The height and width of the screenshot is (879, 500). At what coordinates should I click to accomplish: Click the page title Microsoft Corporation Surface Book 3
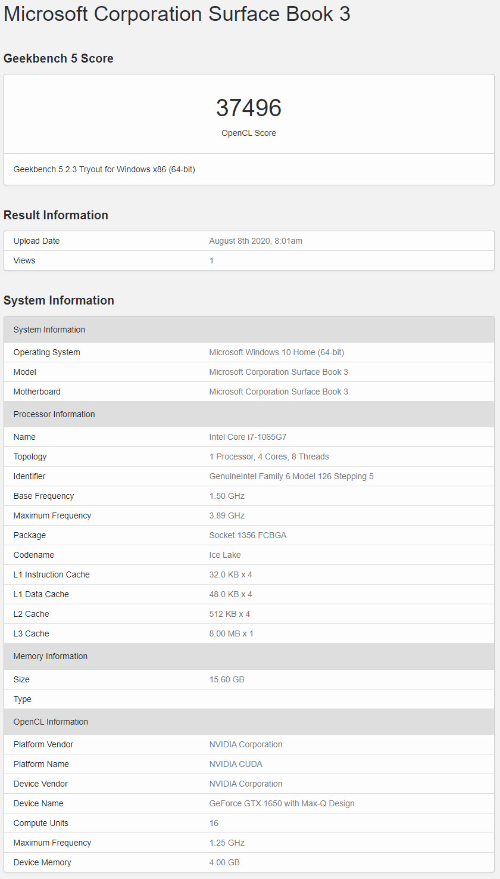point(177,14)
